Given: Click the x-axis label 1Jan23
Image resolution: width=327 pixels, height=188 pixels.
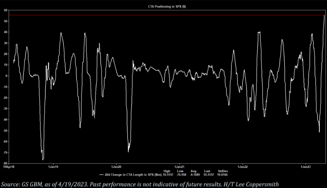Looking at the screenshot, I should (306, 167).
